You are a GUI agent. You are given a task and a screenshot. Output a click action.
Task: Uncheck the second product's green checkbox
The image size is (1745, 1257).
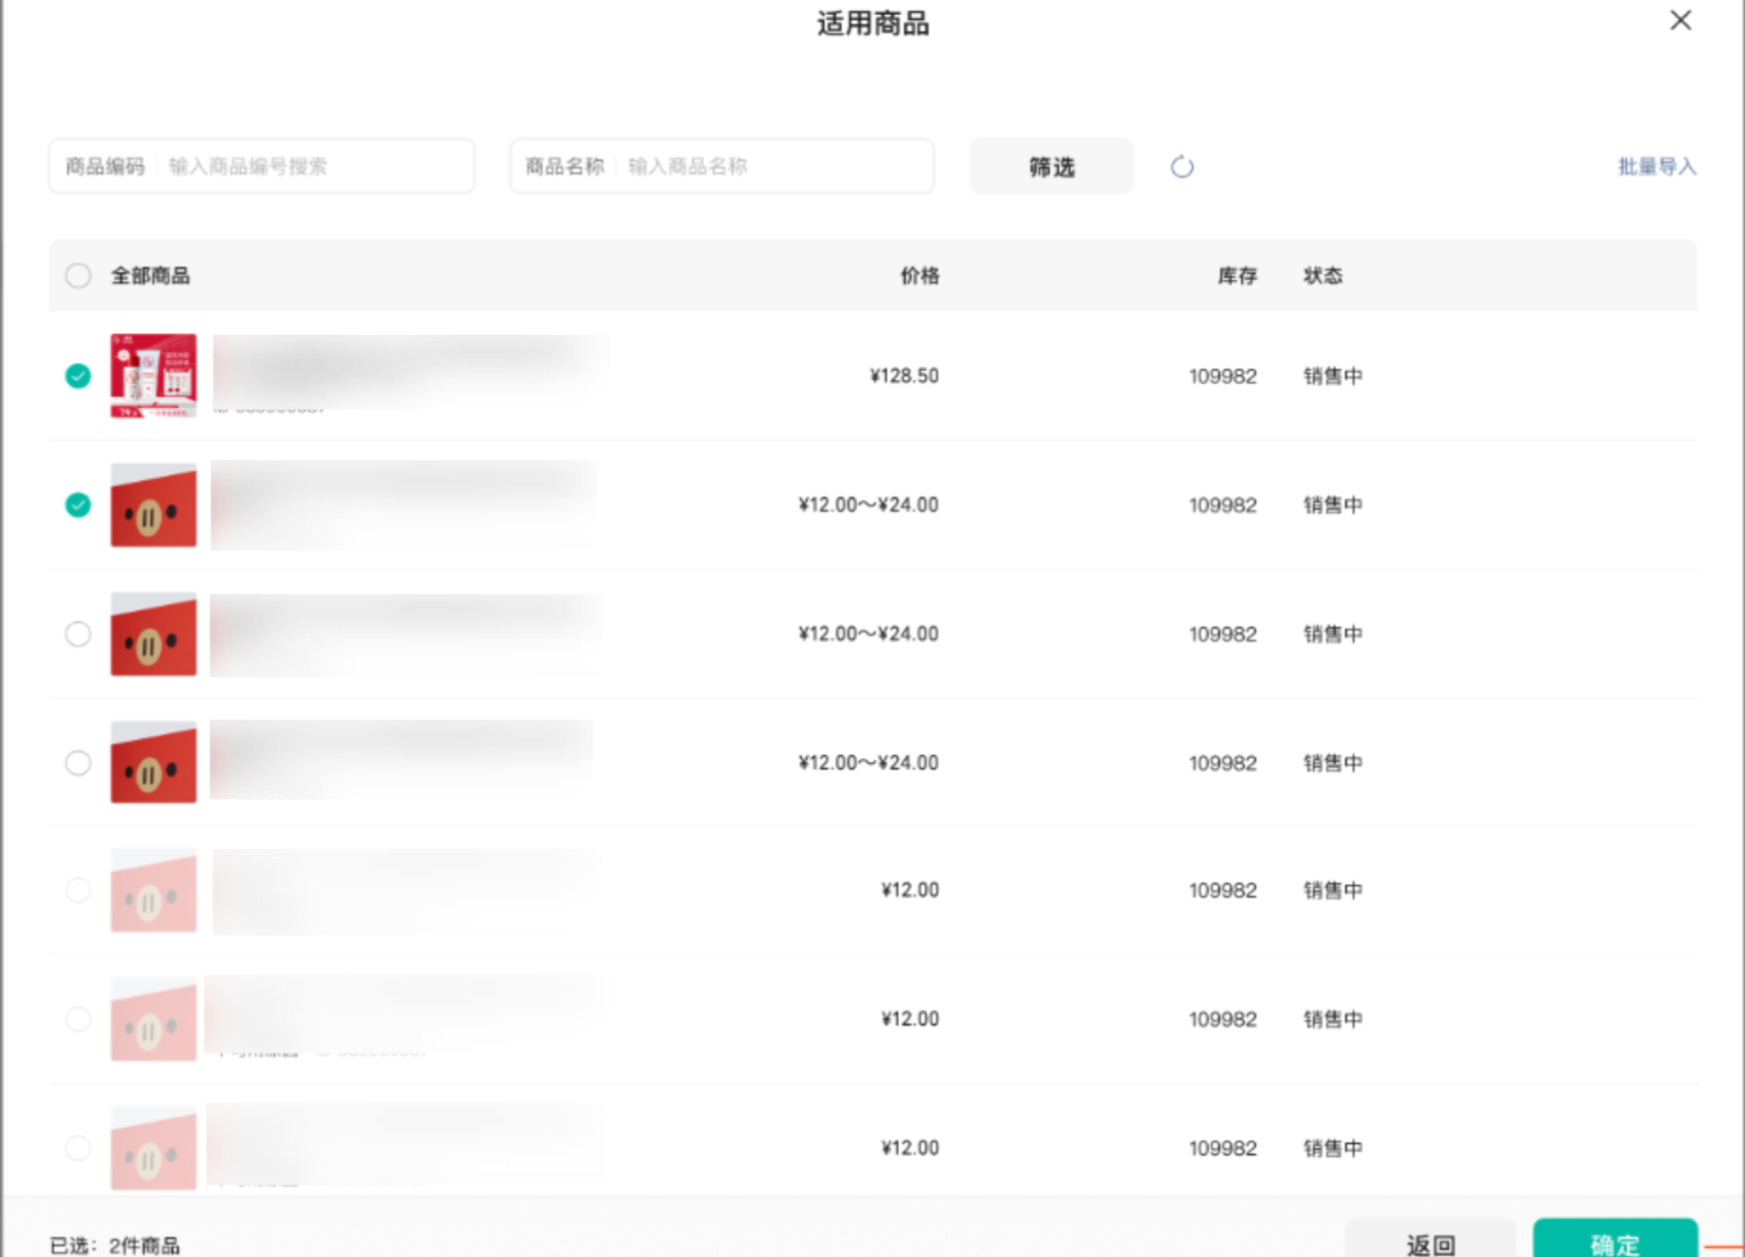pyautogui.click(x=78, y=505)
